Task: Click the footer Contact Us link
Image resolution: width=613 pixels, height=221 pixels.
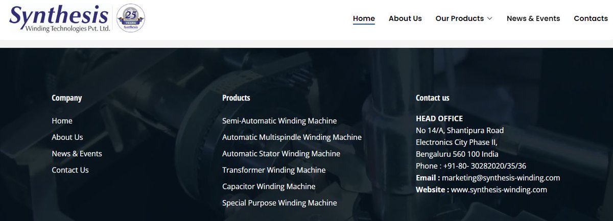Action: point(70,170)
